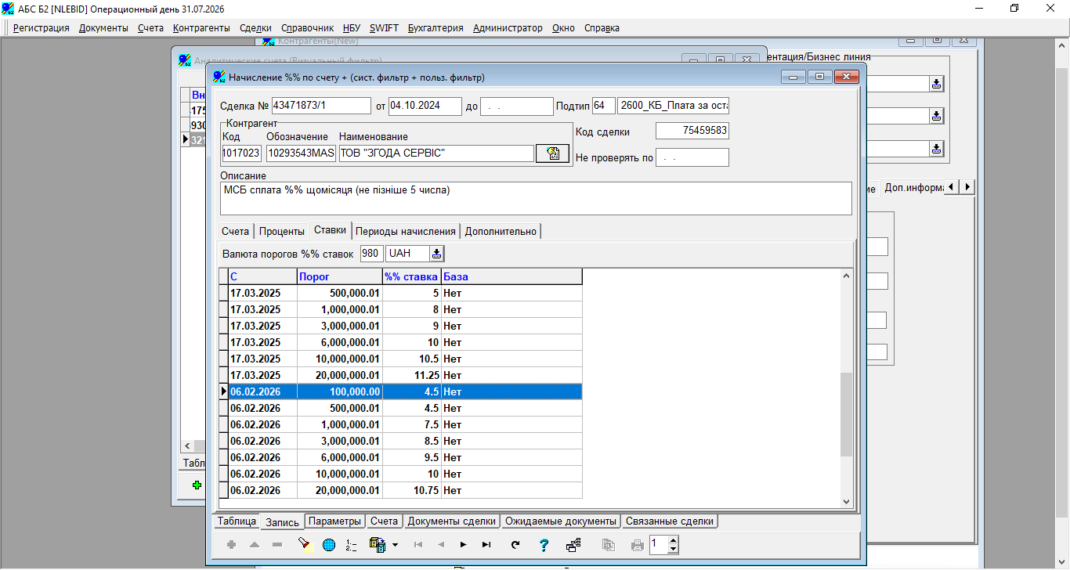The image size is (1070, 570).
Task: Increase the print copies count
Action: point(674,540)
